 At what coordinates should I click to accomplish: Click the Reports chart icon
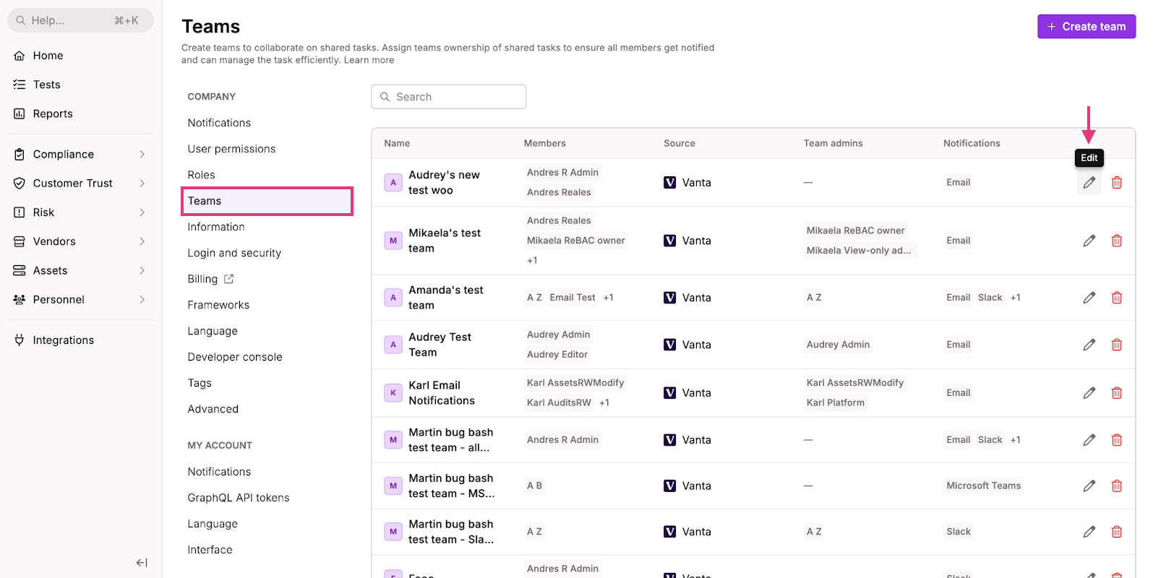pos(20,113)
